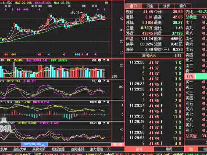
Task: Select 最低 value 39.27
Action: coord(178,23)
